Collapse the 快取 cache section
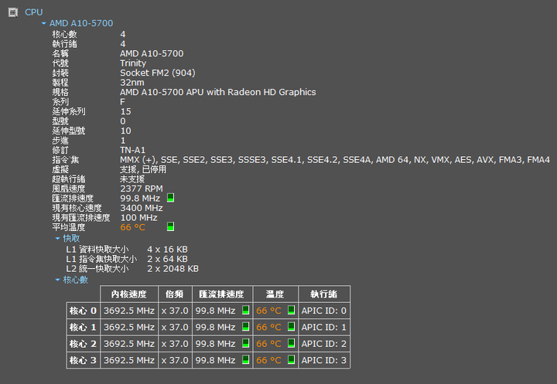This screenshot has height=384, width=557. 57,239
